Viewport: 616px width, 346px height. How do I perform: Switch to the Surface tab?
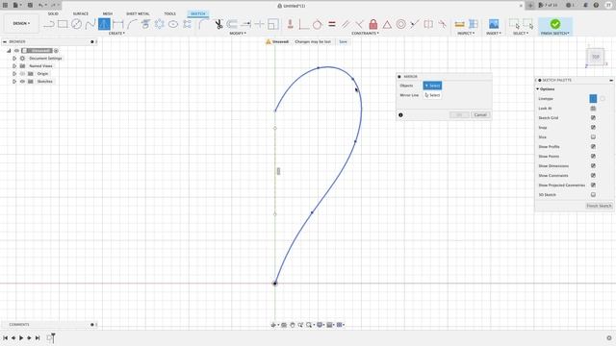pos(81,13)
